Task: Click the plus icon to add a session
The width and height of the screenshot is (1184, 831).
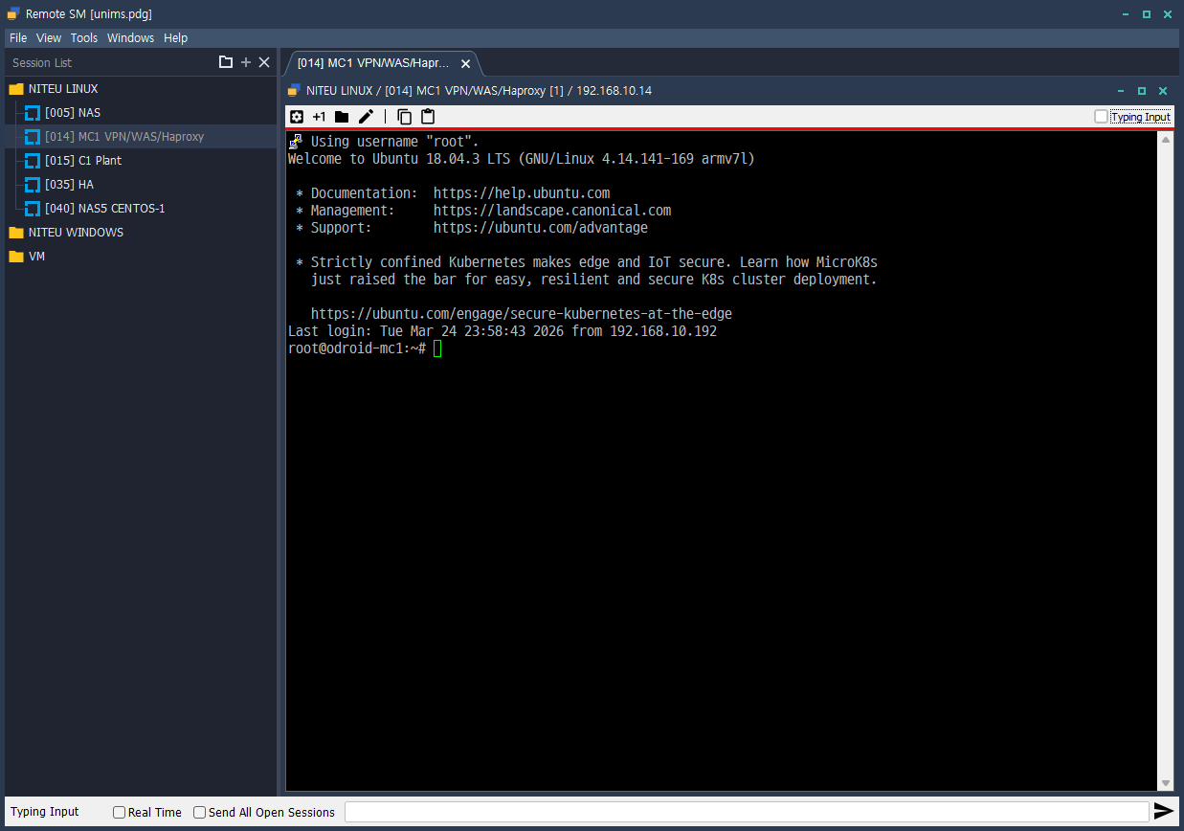Action: [x=245, y=61]
